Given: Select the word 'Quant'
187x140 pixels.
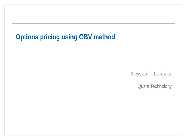Looking at the screenshot, I should pos(143,86).
